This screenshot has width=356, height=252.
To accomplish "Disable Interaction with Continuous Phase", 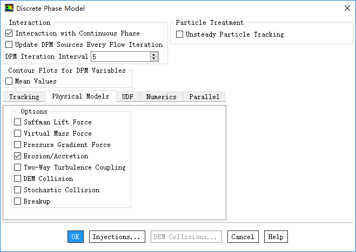I will point(9,33).
